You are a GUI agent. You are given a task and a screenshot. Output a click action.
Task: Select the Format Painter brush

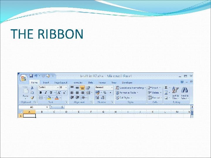pyautogui.click(x=32, y=97)
